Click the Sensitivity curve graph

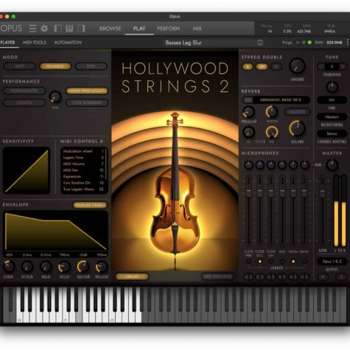27,171
